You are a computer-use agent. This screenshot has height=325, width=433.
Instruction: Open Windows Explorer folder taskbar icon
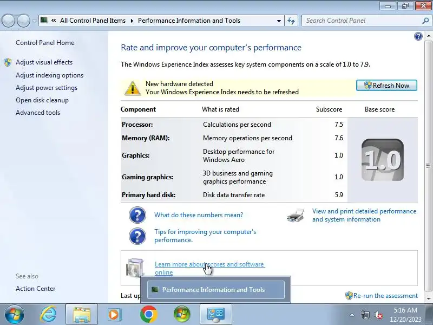82,315
